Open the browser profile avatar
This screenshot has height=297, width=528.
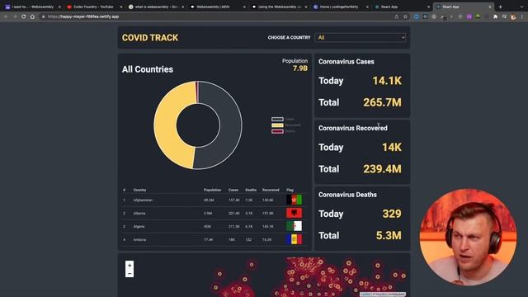pos(513,16)
